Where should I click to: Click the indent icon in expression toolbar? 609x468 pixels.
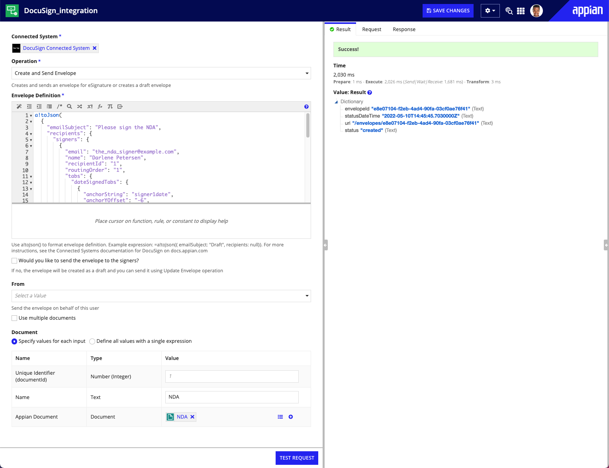pyautogui.click(x=39, y=106)
